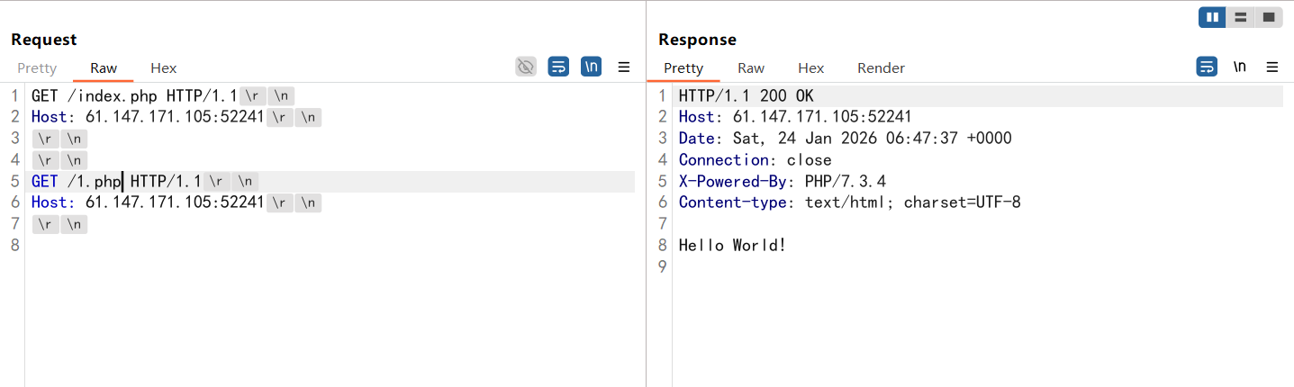Image resolution: width=1294 pixels, height=387 pixels.
Task: Switch to the single combined panel layout icon
Action: 1268,17
